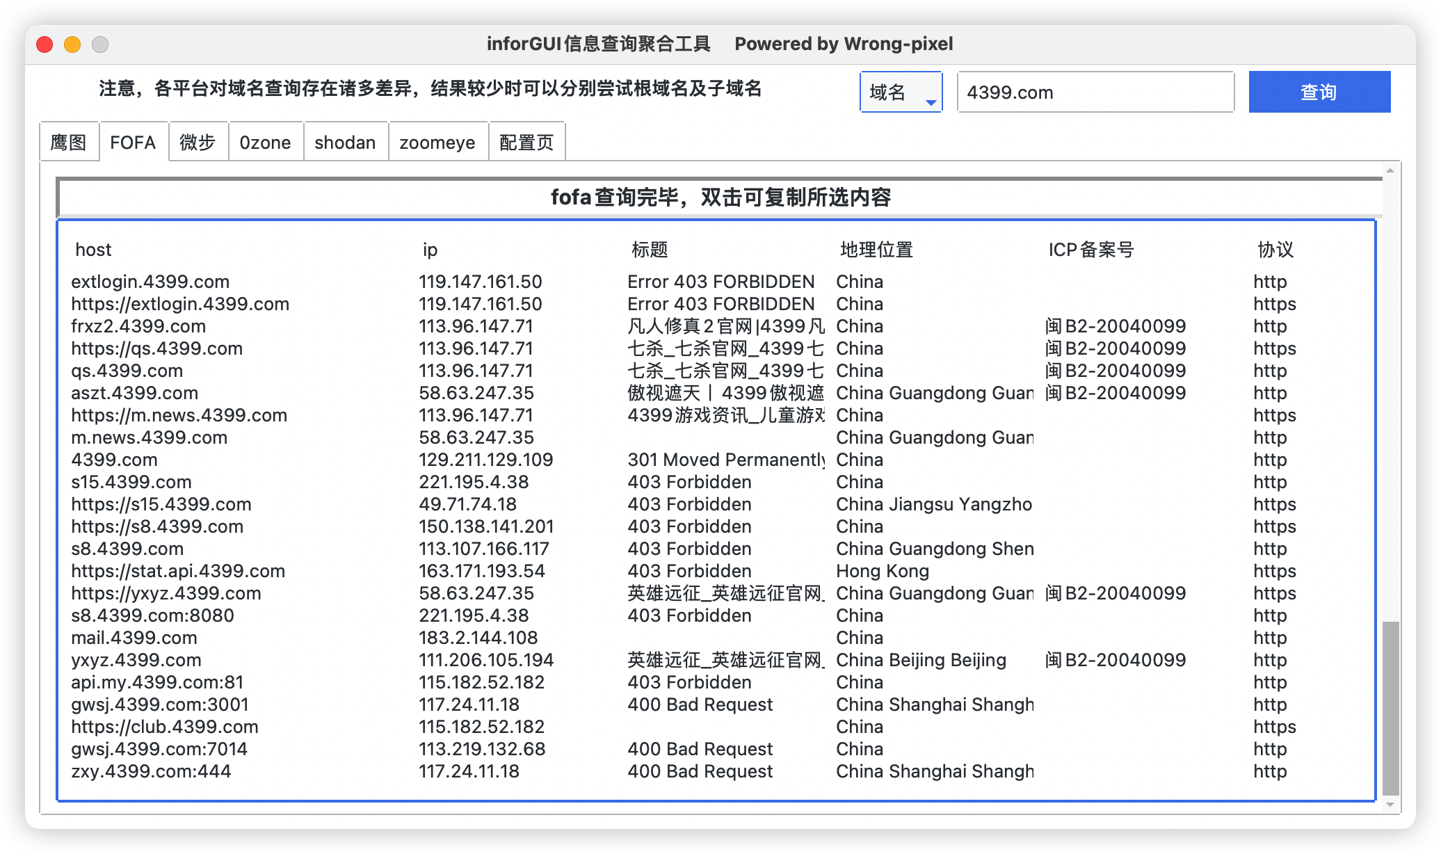
Task: Focus the 4399.com domain input field
Action: pyautogui.click(x=1095, y=92)
